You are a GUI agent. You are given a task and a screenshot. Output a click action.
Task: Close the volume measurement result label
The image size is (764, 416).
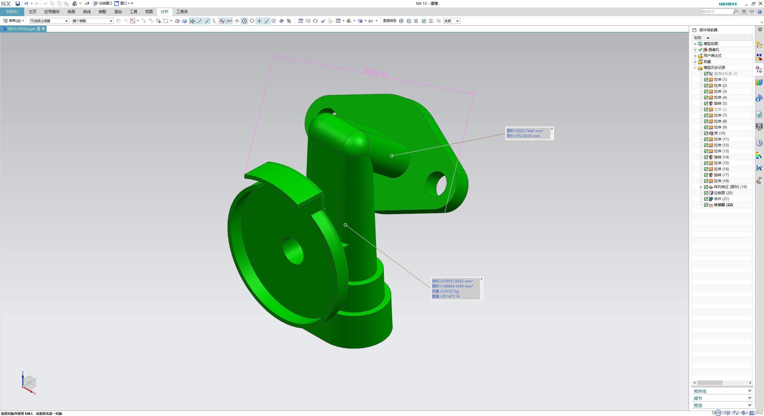click(481, 279)
